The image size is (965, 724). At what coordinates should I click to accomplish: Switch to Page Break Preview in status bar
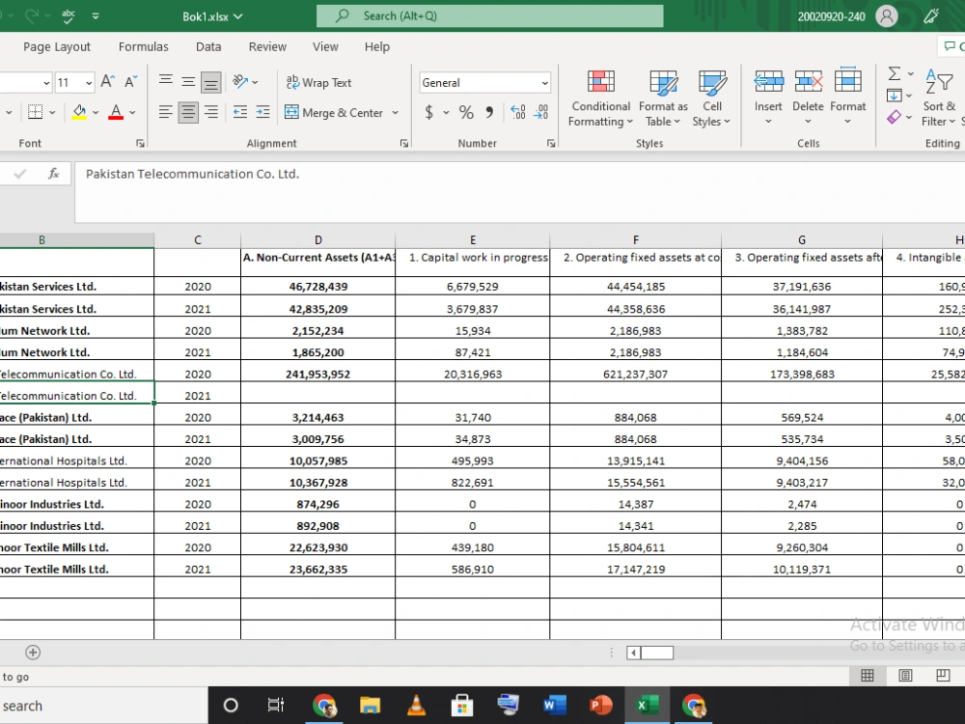[943, 676]
